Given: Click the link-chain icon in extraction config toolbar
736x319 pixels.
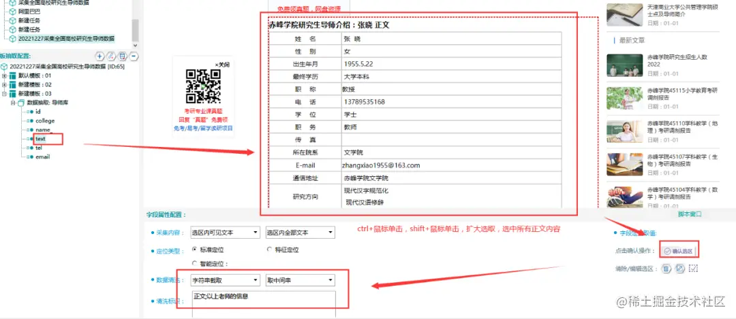Looking at the screenshot, I should pos(111,56).
